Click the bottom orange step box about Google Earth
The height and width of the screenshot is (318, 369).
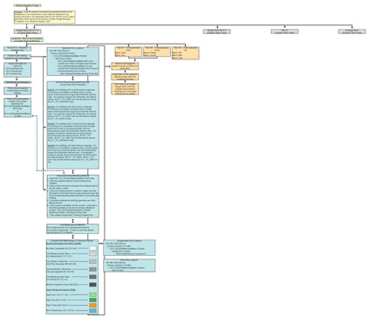125,89
